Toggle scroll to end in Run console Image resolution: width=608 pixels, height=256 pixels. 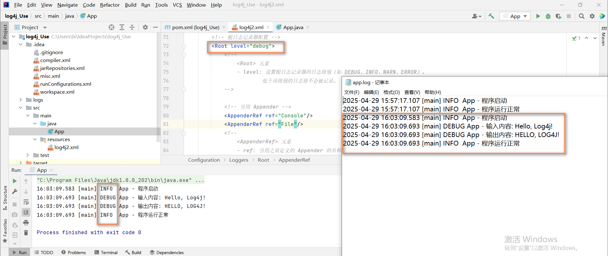click(x=26, y=212)
